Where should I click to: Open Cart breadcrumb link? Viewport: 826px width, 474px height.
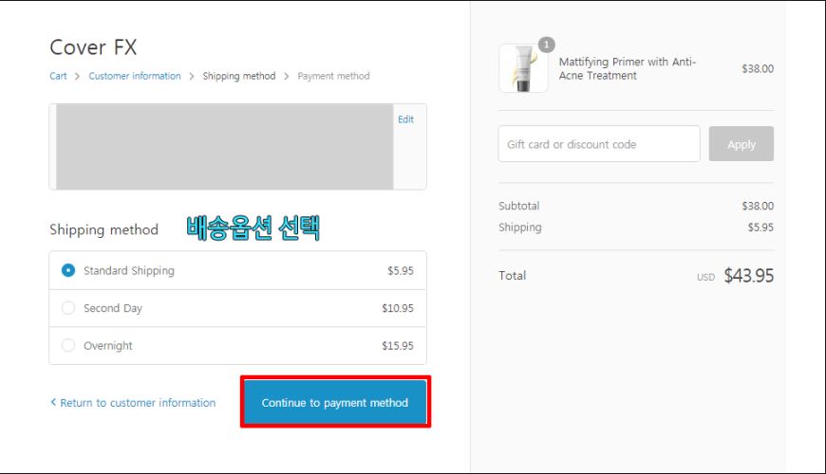tap(58, 76)
